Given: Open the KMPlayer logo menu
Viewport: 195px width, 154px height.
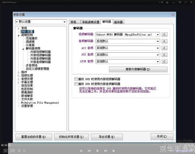Looking at the screenshot, I should 11,2.
